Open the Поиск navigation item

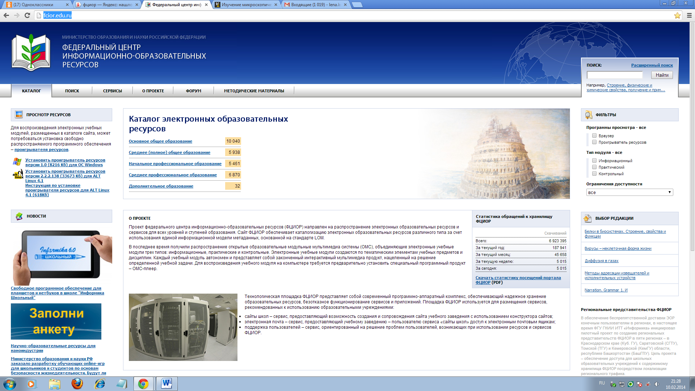[x=72, y=91]
